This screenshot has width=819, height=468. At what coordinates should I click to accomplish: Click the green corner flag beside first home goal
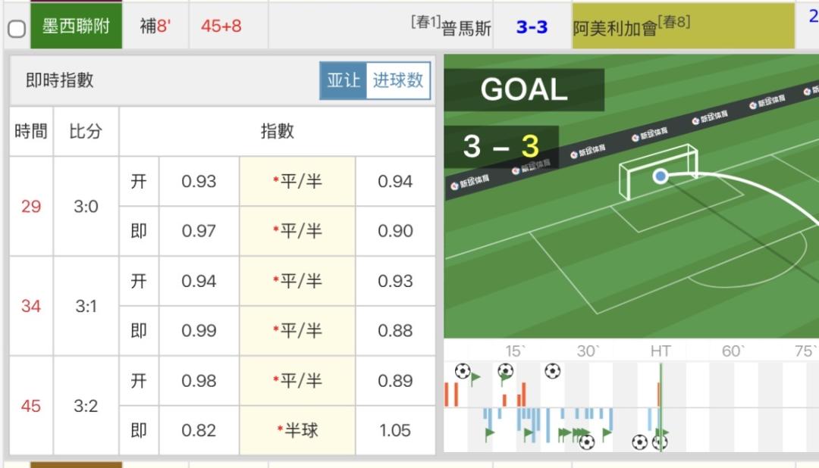475,377
